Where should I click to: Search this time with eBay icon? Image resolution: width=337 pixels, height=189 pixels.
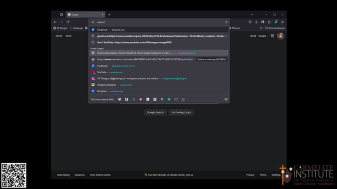(x=147, y=99)
